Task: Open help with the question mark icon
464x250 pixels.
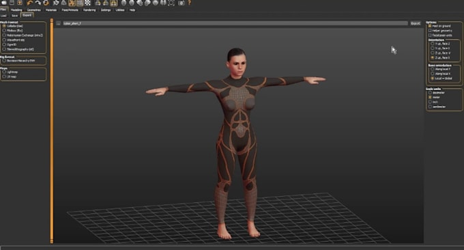Action: (190, 3)
